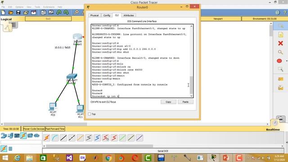Switch to the Physical tab
Image resolution: width=288 pixels, height=162 pixels.
click(x=94, y=15)
